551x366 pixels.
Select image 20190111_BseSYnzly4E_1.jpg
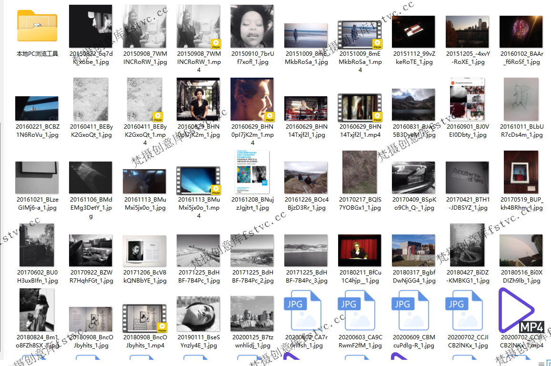coord(199,314)
